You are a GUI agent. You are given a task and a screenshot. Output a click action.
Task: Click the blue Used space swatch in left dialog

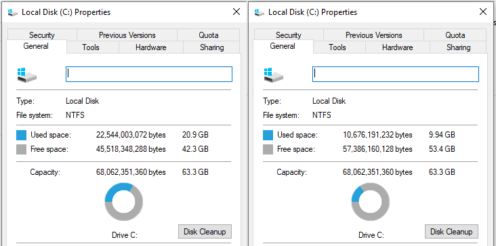pos(21,136)
